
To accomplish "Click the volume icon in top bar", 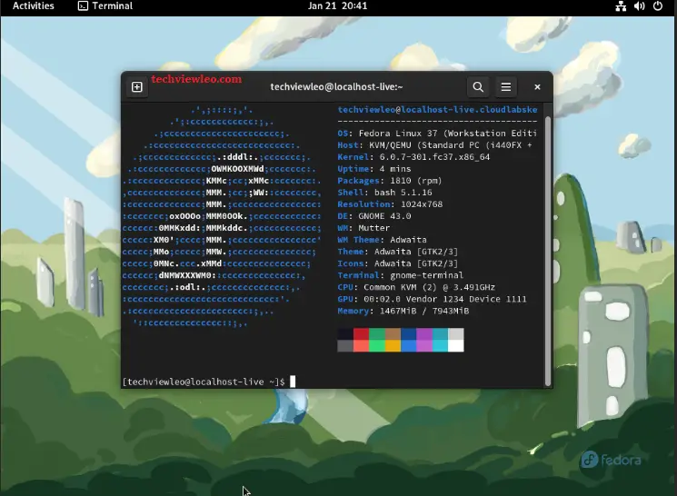I will [x=640, y=6].
